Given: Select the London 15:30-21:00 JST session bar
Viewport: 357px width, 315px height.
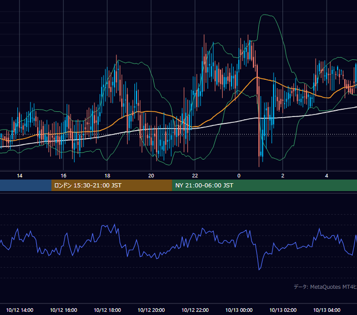Looking at the screenshot, I should 111,185.
